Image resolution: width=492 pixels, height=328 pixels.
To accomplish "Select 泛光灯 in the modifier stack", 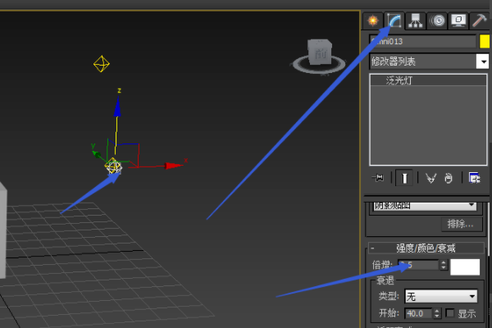I will point(402,80).
